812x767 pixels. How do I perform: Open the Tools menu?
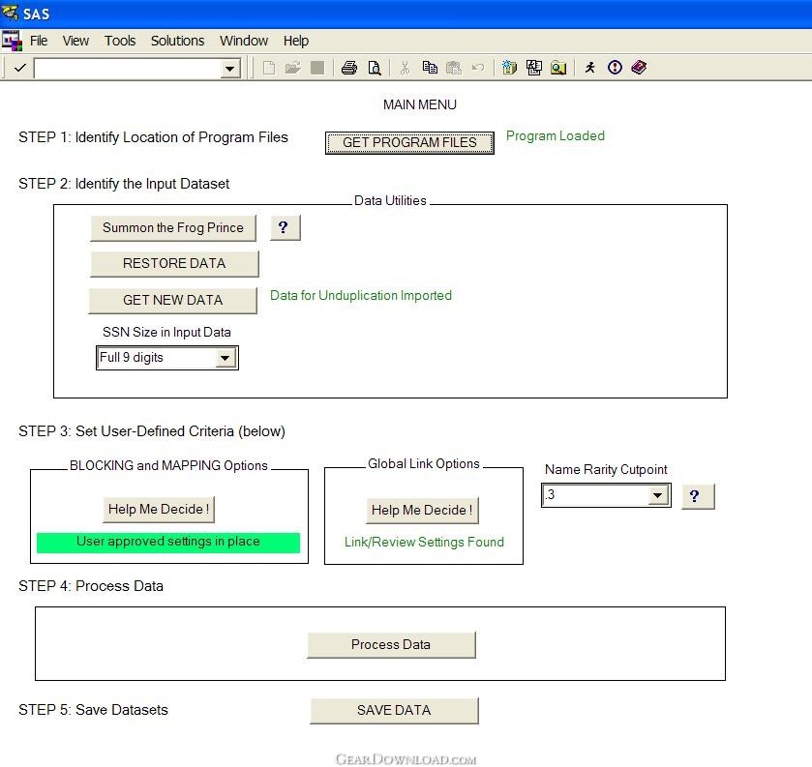(x=120, y=41)
